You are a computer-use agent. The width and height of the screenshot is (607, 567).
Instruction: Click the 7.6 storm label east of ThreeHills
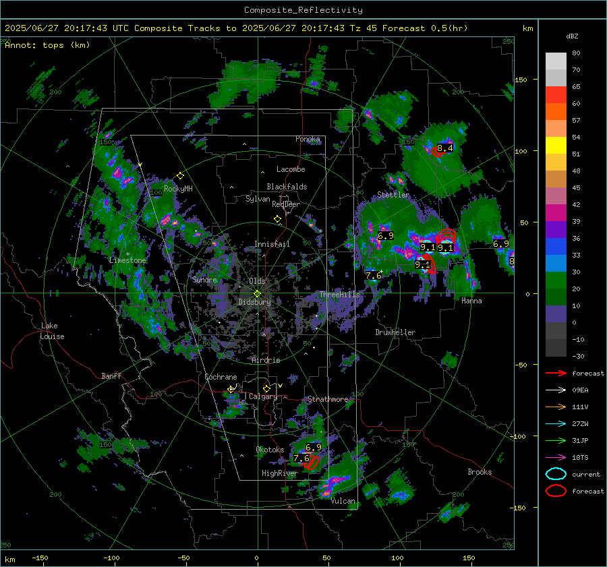[x=374, y=276]
